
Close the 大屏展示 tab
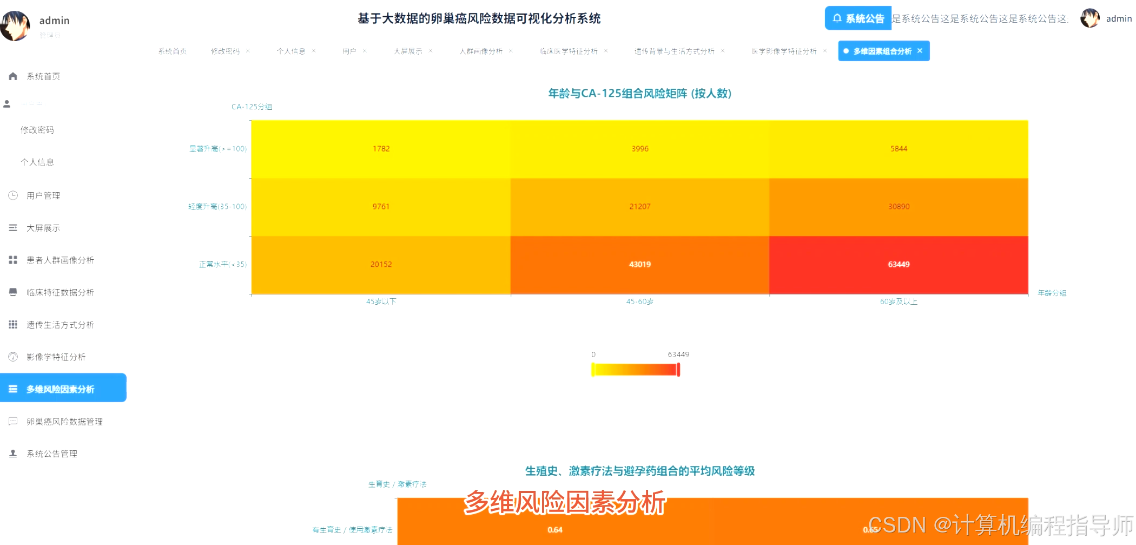(x=431, y=51)
